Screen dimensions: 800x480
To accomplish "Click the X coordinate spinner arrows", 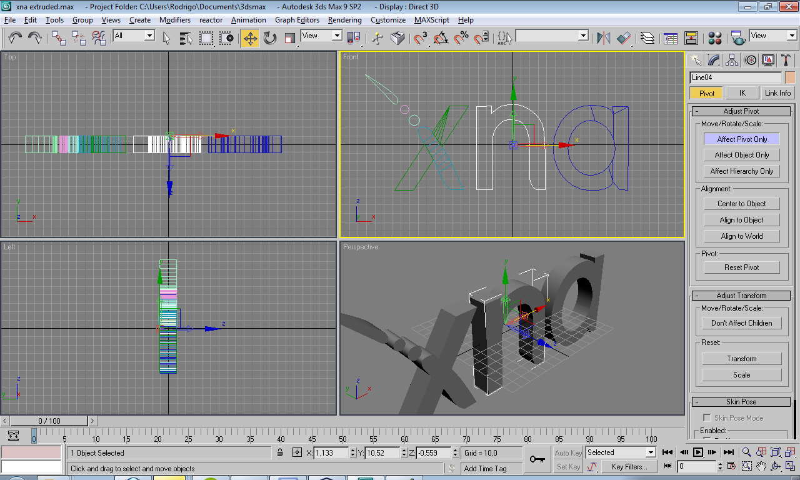I will 353,452.
